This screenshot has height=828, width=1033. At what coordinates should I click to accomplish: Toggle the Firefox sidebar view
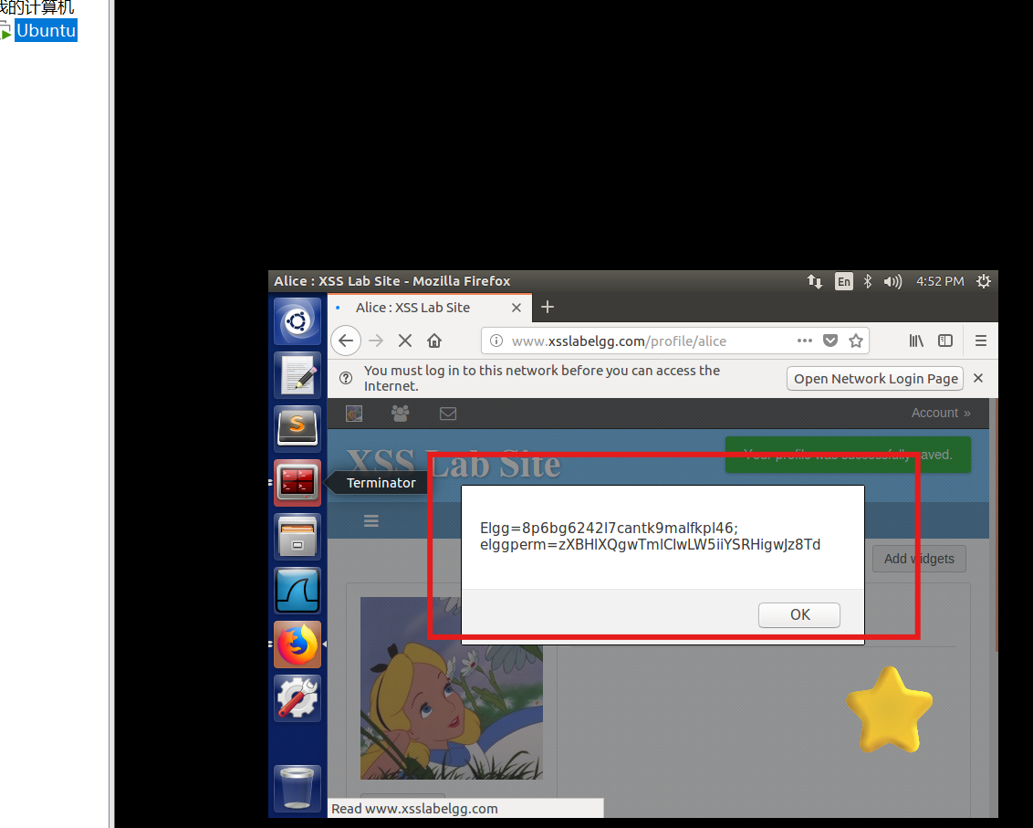(945, 341)
